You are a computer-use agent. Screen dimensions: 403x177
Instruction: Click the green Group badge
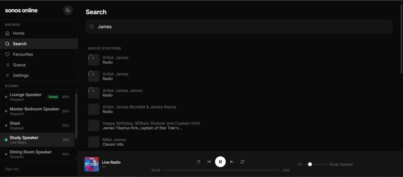pos(53,97)
